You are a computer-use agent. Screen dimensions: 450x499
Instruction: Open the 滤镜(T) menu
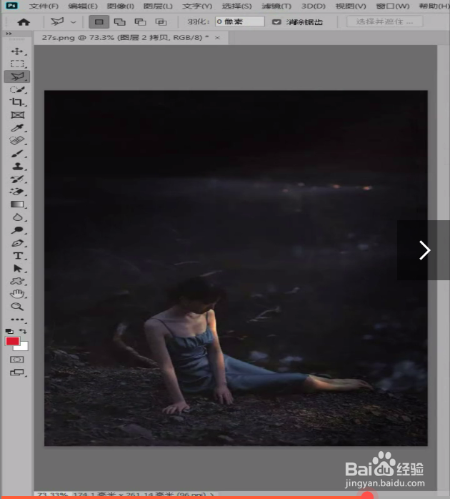point(276,6)
